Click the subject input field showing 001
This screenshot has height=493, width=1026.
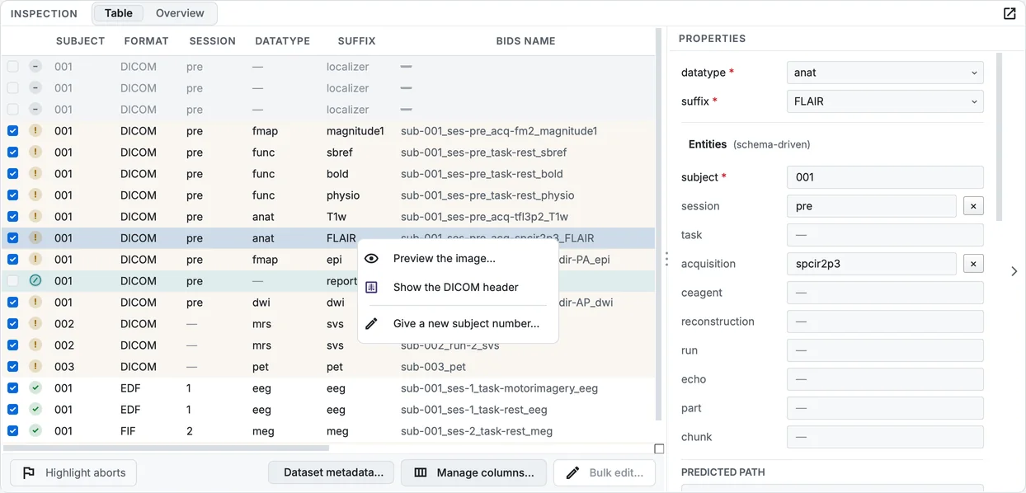pos(885,177)
